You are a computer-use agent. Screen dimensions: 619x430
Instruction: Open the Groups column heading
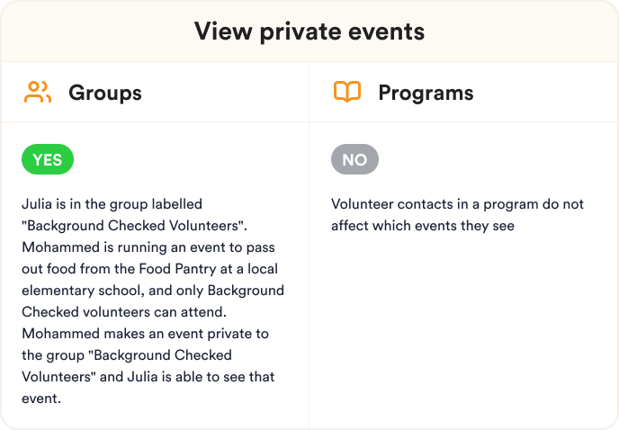coord(105,94)
